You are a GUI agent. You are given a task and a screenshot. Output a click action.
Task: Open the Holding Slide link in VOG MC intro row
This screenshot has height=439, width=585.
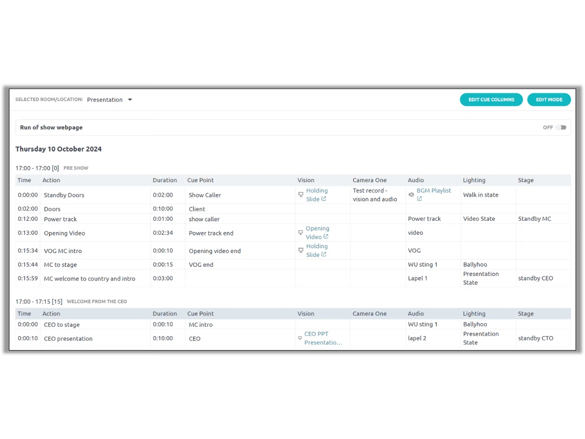(x=317, y=250)
